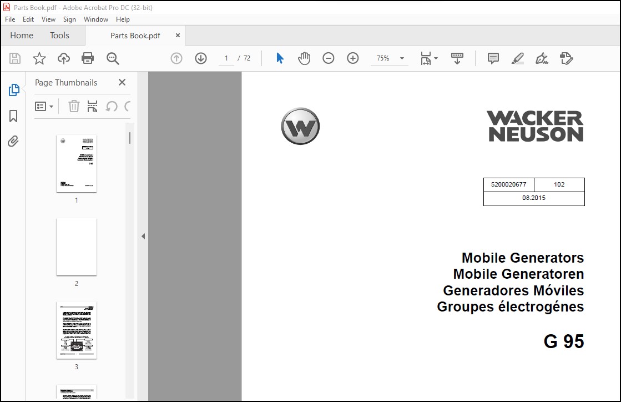The image size is (621, 402).
Task: Open the Help menu
Action: (123, 19)
